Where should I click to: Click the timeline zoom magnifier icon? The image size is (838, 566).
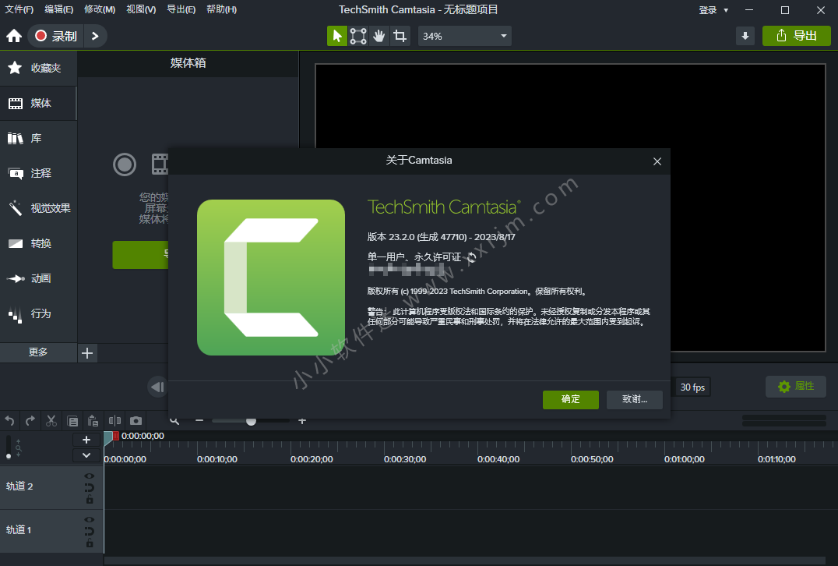(x=174, y=422)
